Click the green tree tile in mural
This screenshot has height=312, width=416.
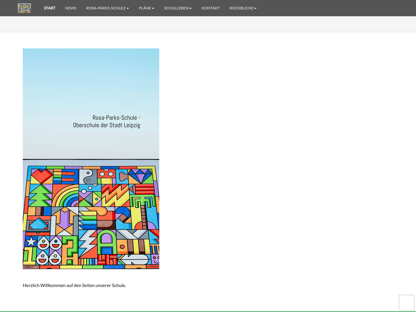click(x=40, y=195)
